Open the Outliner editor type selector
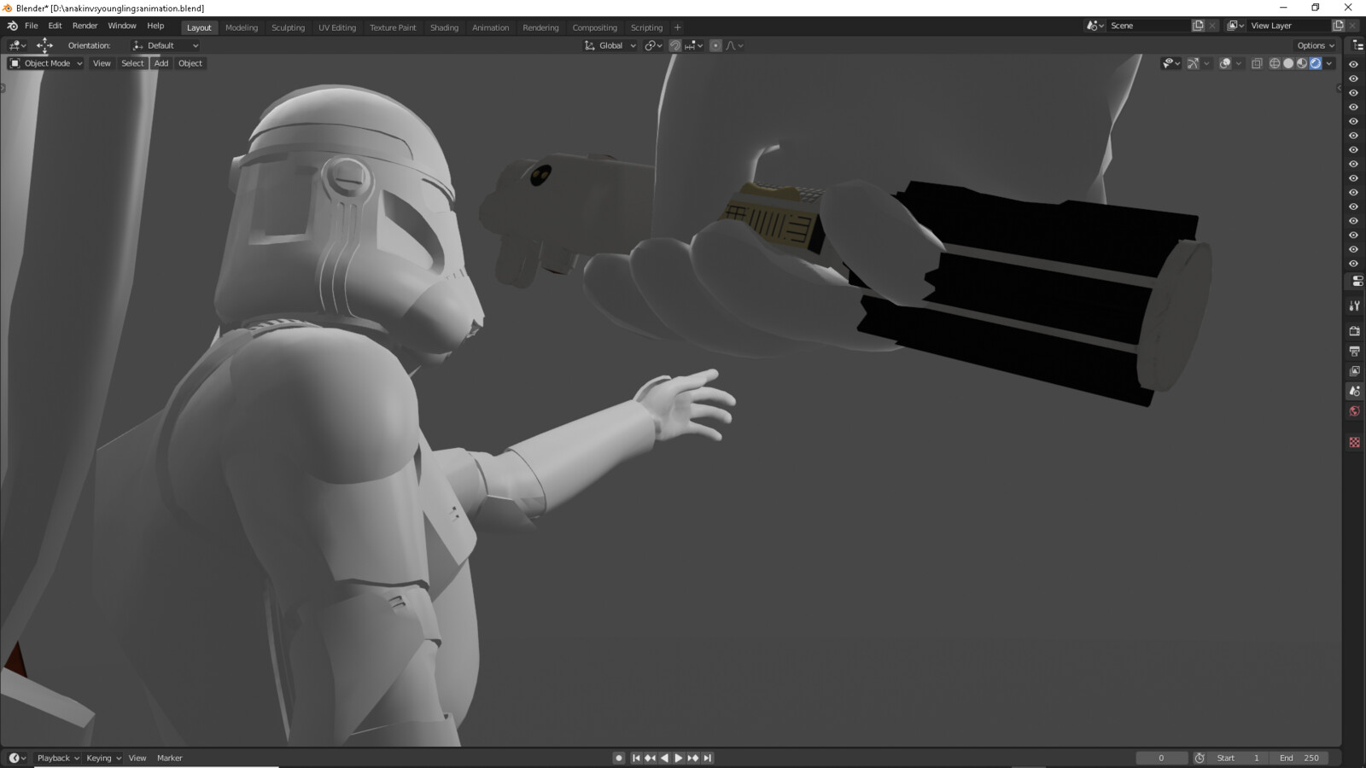The height and width of the screenshot is (768, 1366). coord(1357,45)
